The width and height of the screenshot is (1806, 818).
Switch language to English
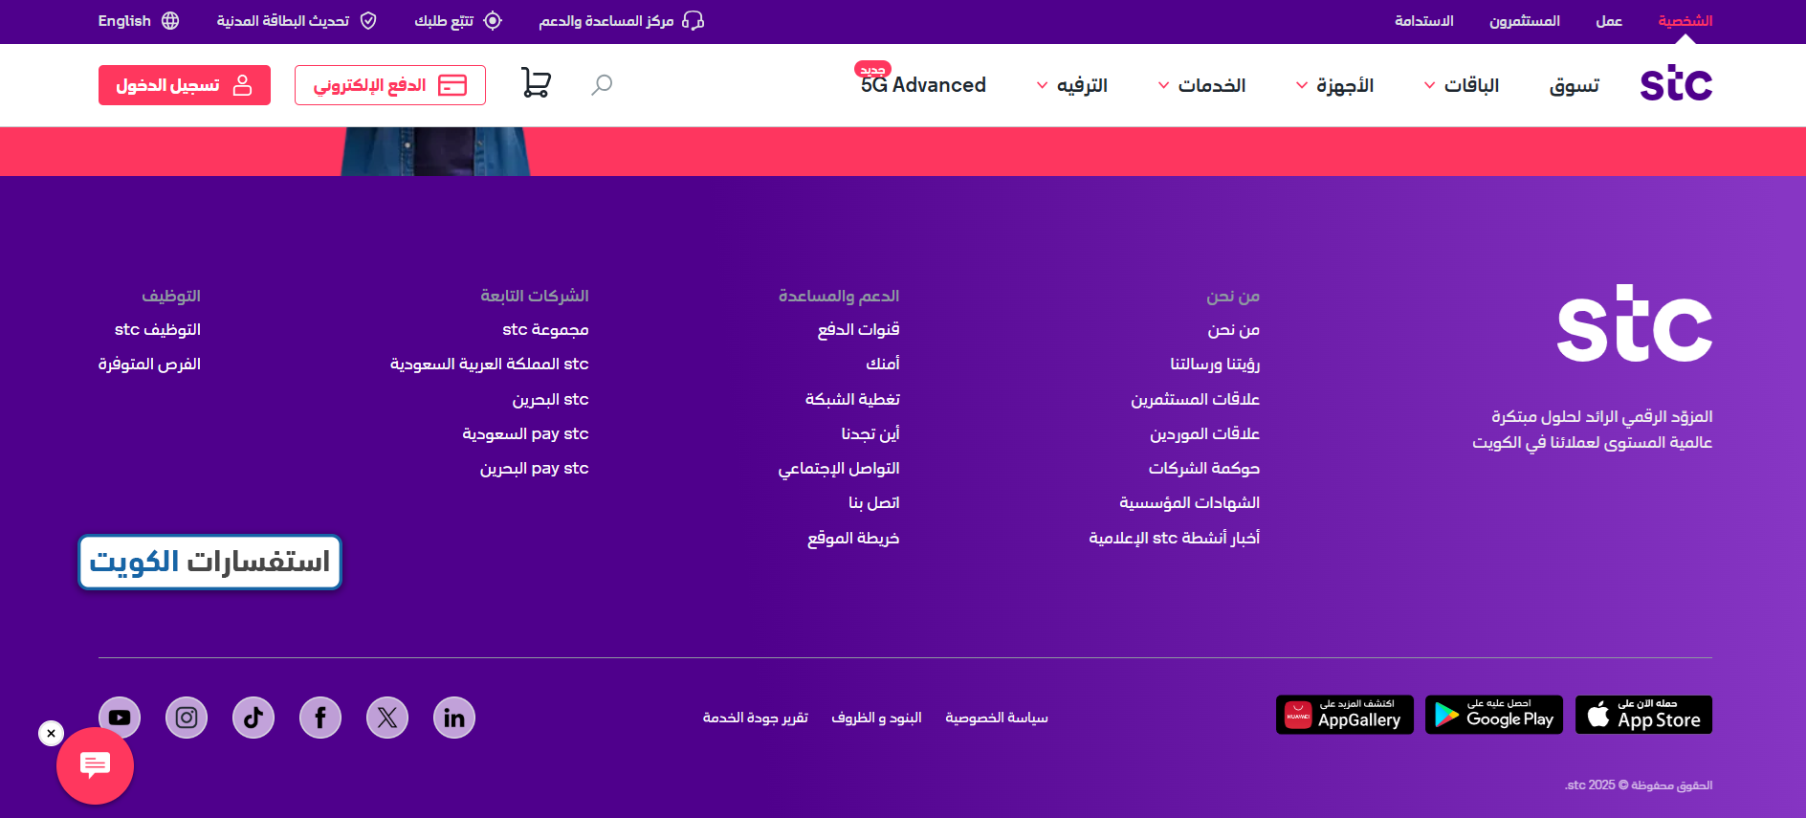coord(139,21)
